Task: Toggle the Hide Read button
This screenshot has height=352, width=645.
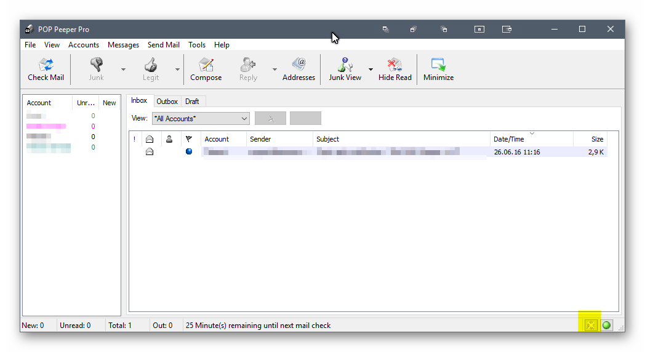Action: (395, 69)
